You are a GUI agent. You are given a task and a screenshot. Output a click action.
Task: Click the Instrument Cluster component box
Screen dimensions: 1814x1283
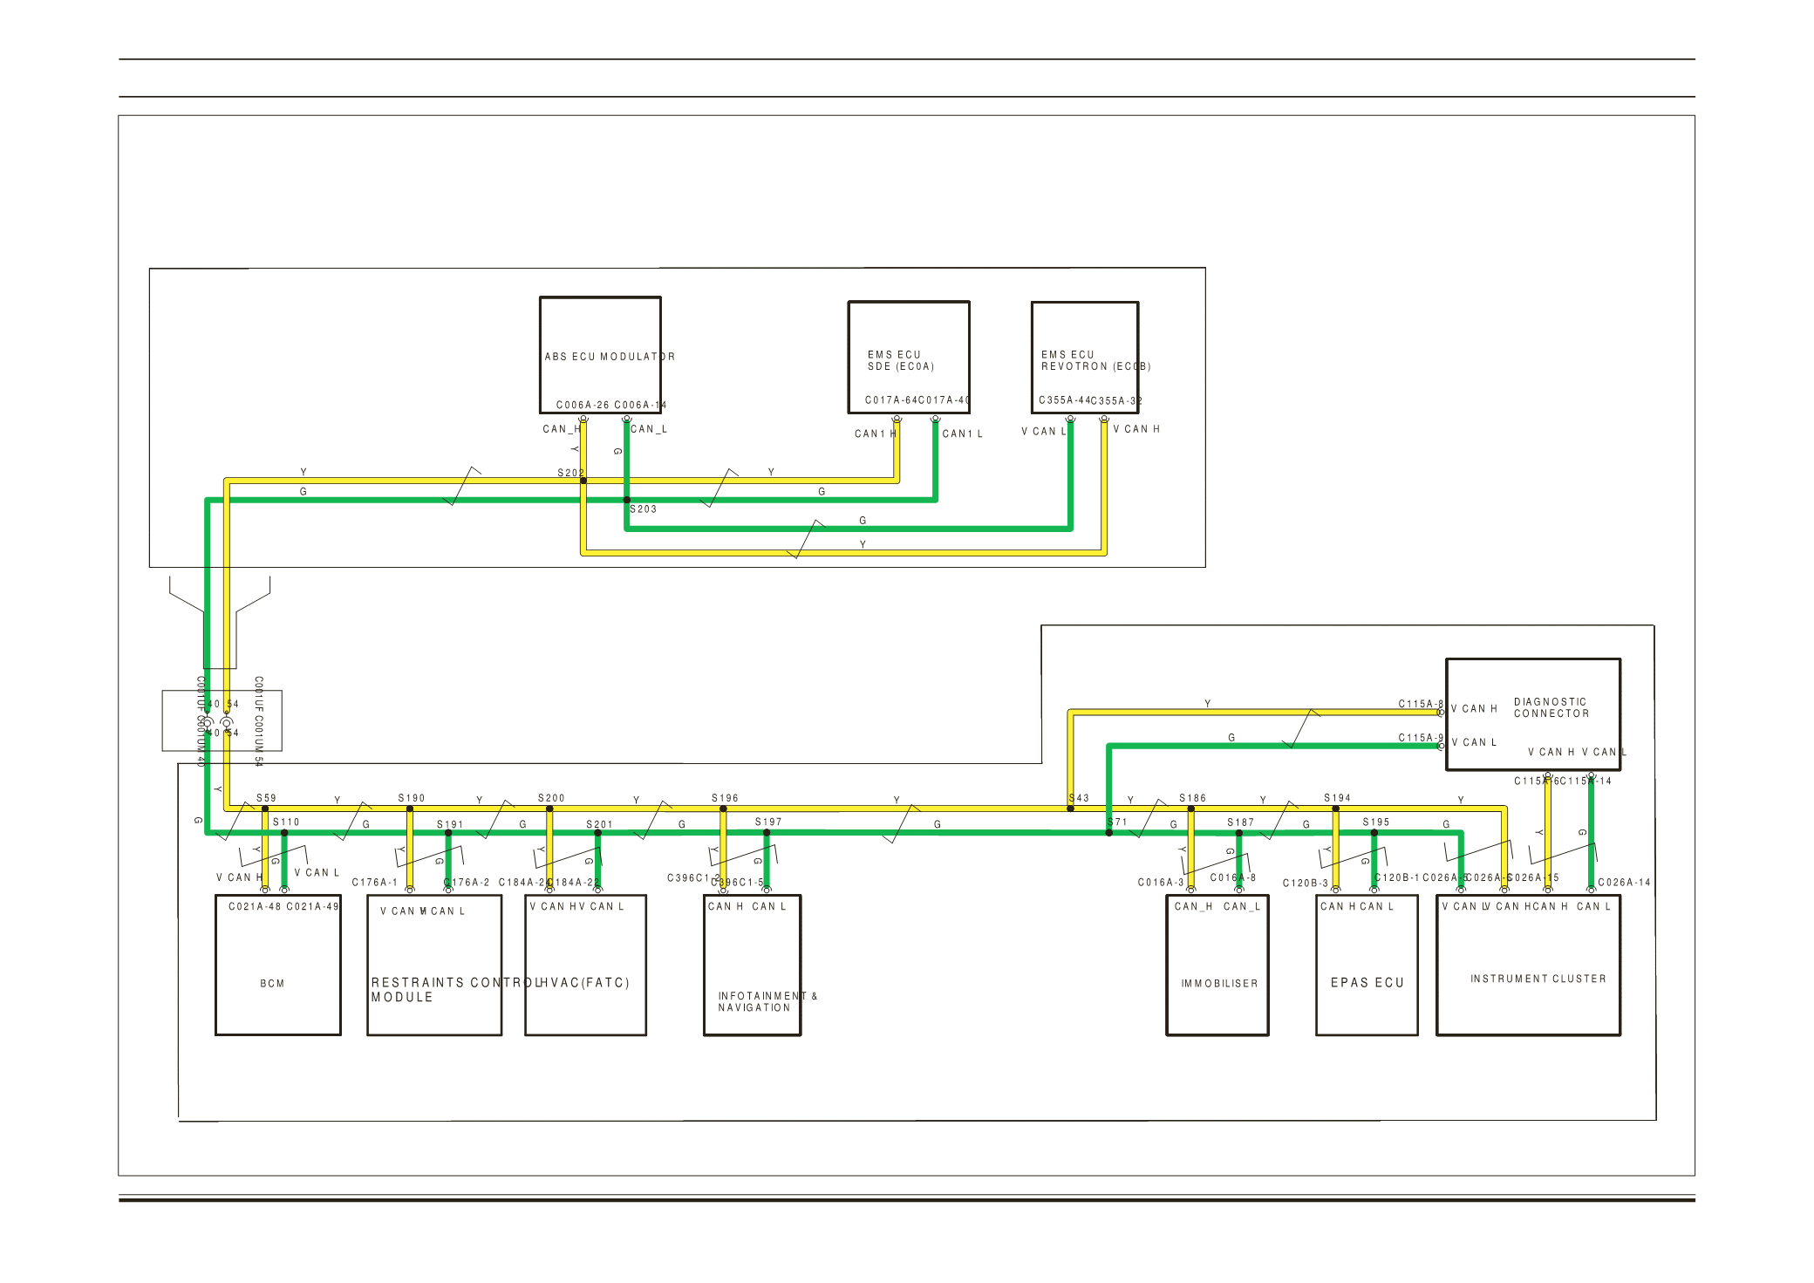click(1528, 965)
